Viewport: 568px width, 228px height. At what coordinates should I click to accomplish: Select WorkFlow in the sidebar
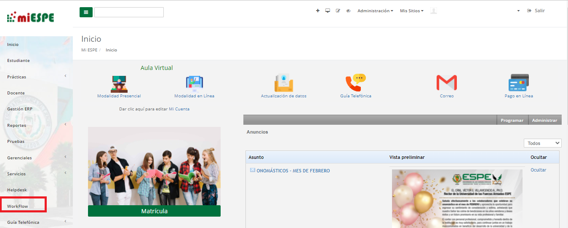[20, 207]
